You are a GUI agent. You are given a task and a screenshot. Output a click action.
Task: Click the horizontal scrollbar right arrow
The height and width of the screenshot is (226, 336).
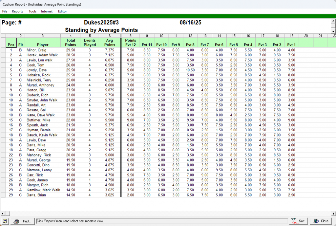coord(333,213)
